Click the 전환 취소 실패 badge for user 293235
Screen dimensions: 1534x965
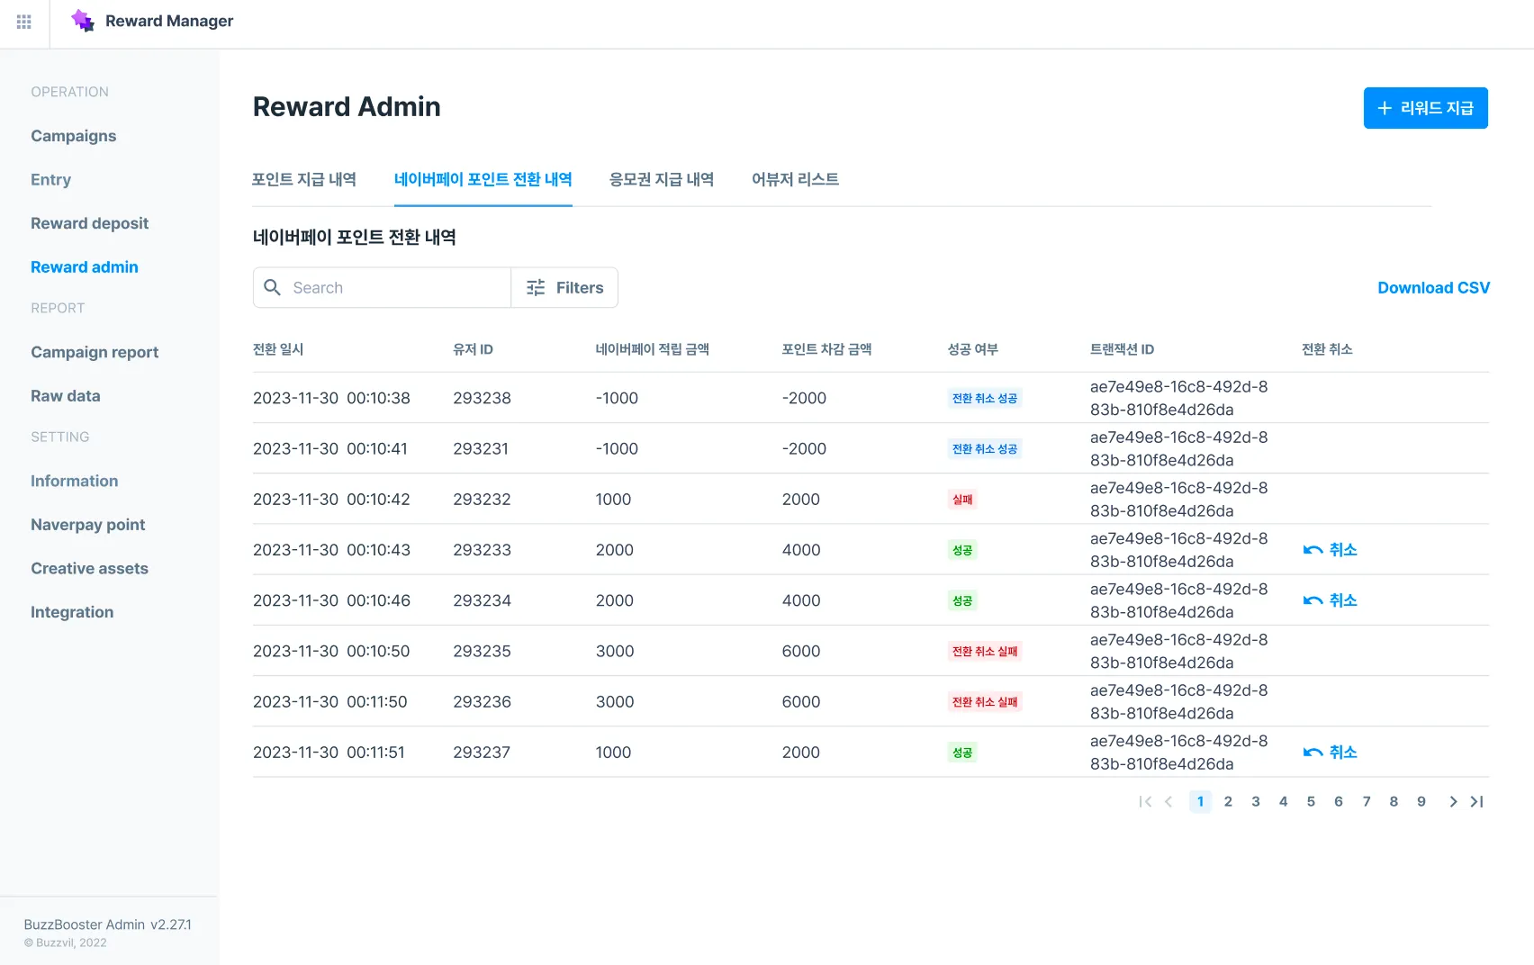click(x=985, y=651)
